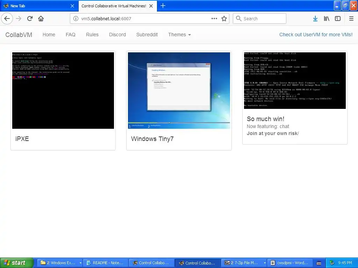This screenshot has width=358, height=268.
Task: Switch to the first Control Collabo taskbar item
Action: (x=151, y=263)
